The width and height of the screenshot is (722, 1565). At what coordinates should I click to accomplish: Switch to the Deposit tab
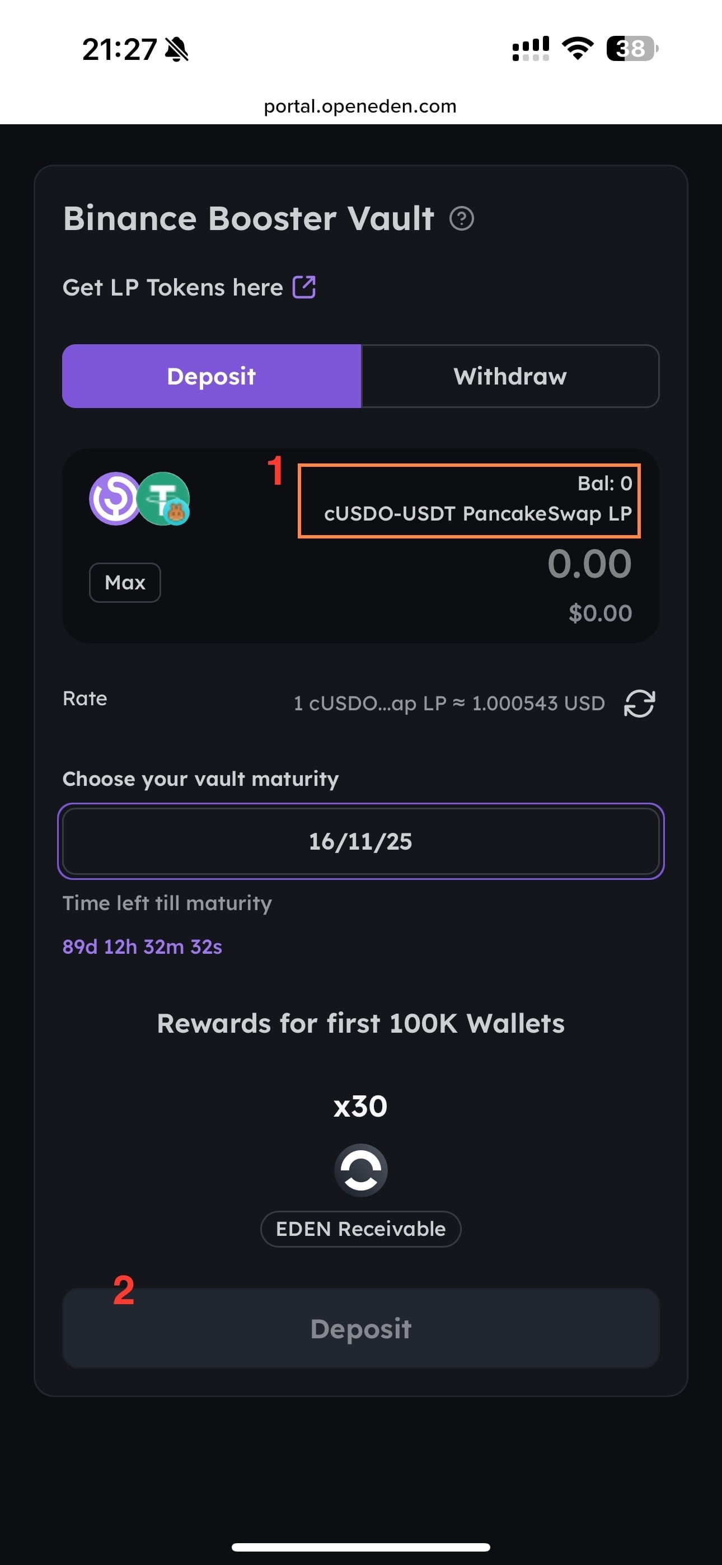point(212,376)
